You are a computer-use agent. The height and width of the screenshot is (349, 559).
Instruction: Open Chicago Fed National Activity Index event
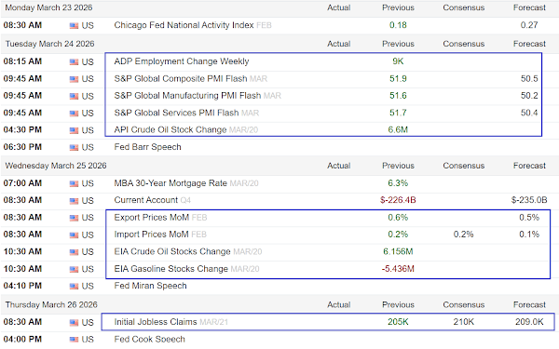(184, 25)
